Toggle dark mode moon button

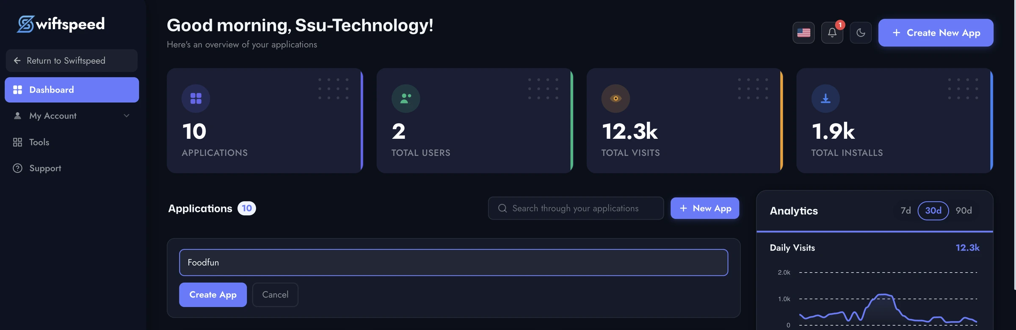(861, 33)
